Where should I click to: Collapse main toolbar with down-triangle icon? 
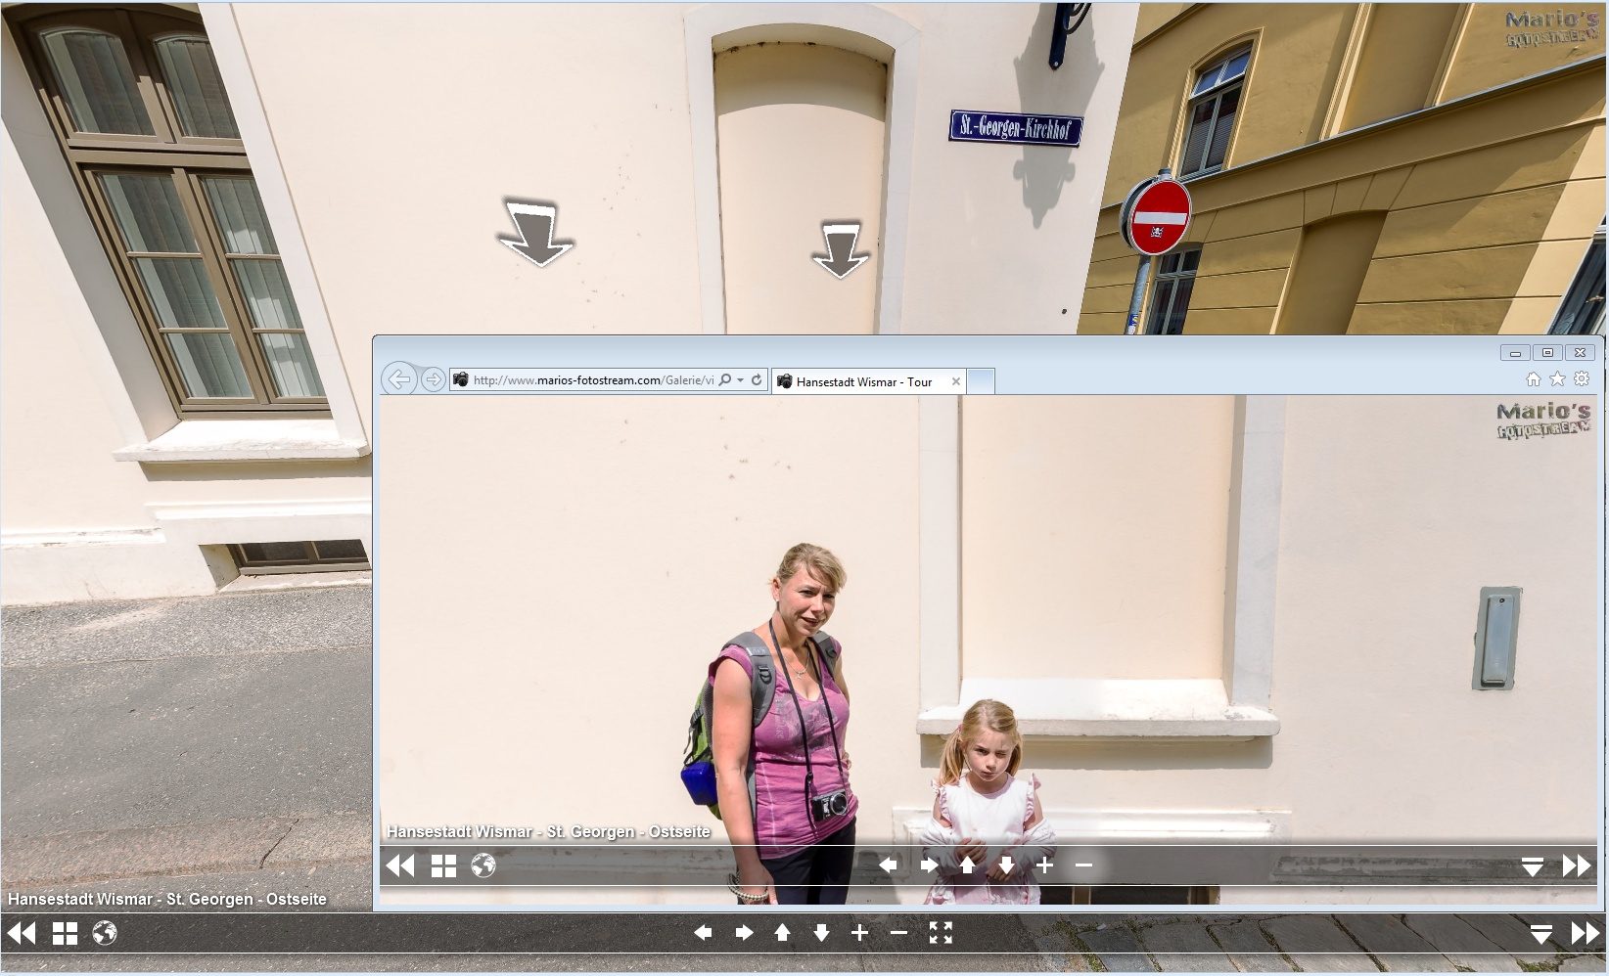[x=1540, y=935]
